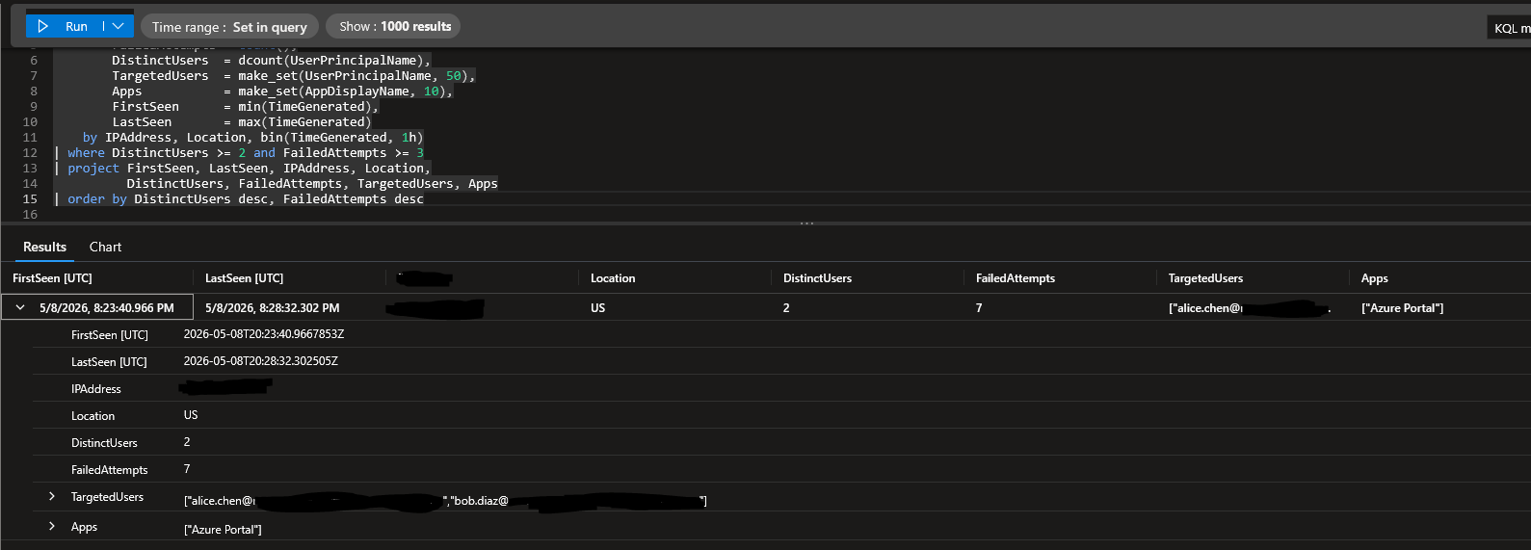
Task: Place cursor on the make_set(AppDisplayName, 10) line
Action: tap(282, 91)
